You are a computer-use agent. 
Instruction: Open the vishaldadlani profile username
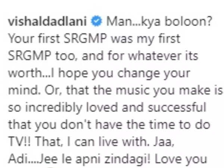click(x=47, y=22)
